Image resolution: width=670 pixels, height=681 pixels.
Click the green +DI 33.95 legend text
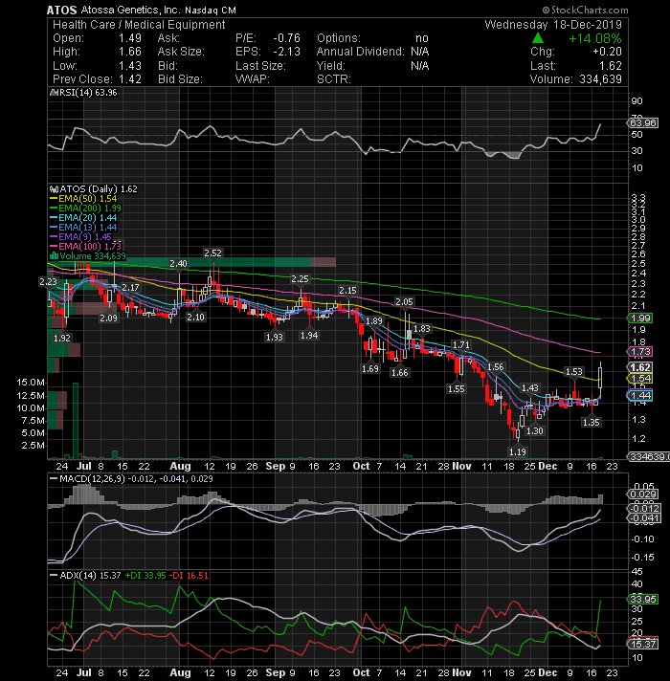click(x=145, y=576)
